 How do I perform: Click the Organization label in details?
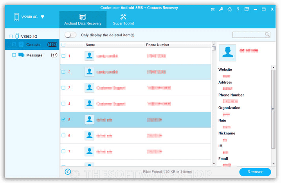coord(229,108)
